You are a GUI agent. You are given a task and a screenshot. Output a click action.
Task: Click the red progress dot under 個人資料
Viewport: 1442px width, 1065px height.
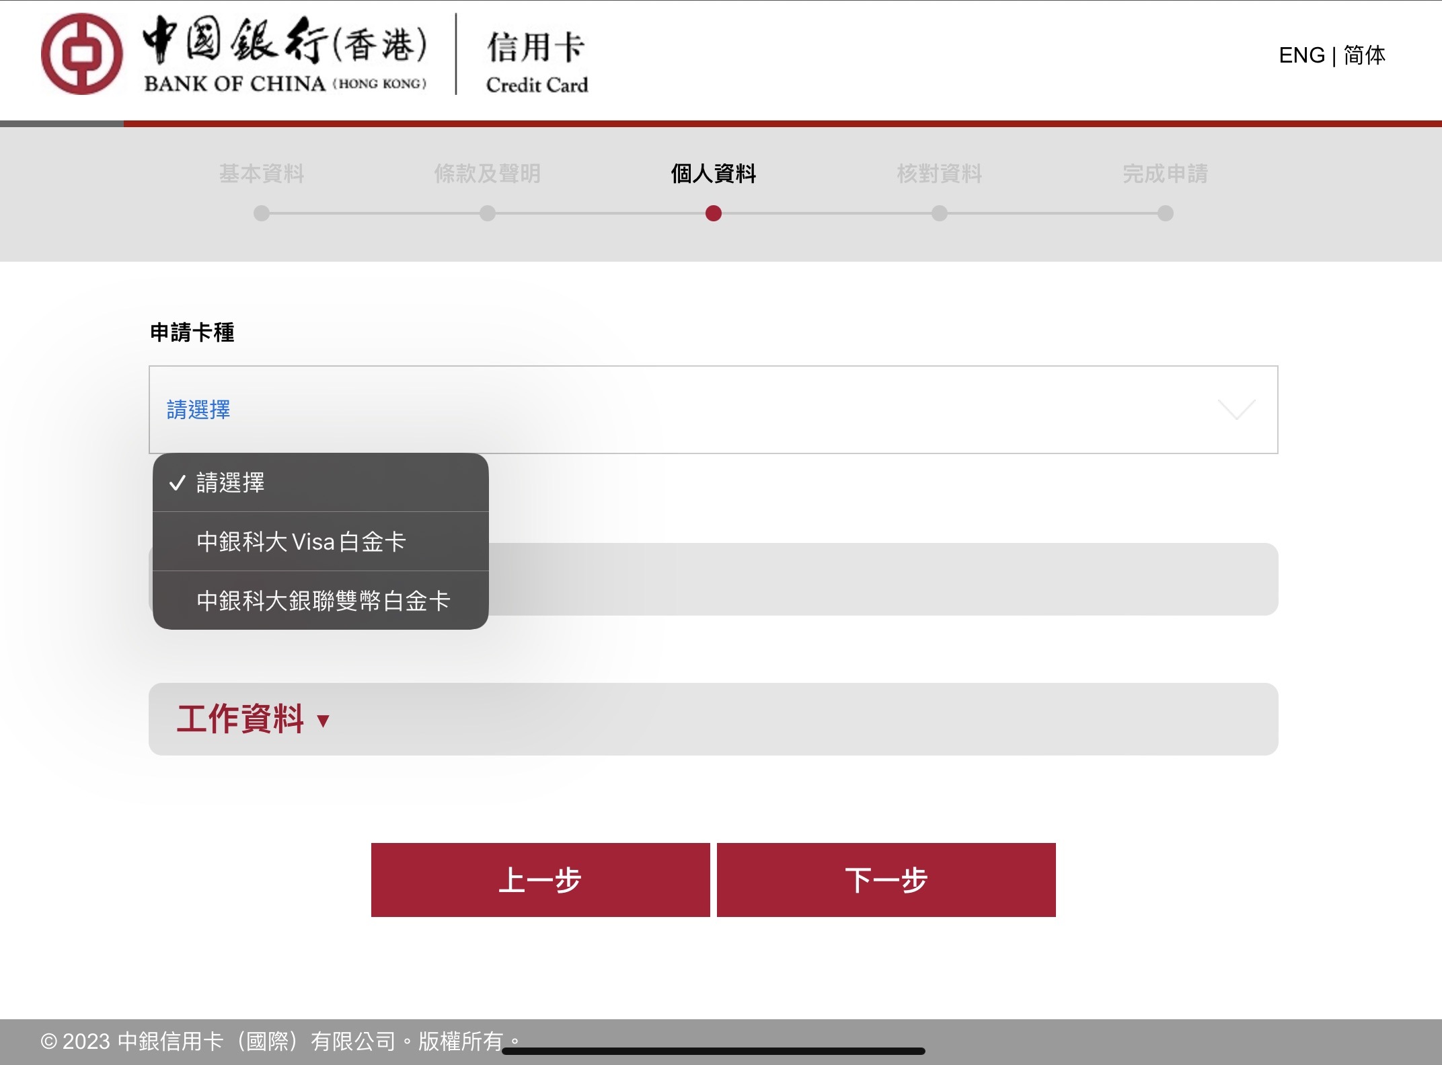(x=714, y=213)
